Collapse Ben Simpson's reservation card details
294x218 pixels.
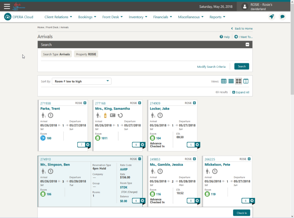coord(140,159)
